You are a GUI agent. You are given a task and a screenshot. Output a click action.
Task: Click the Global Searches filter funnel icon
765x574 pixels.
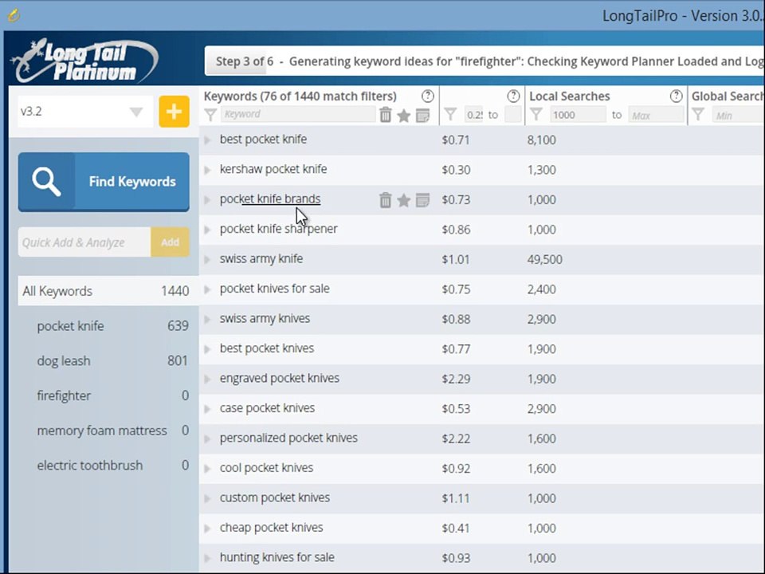tap(698, 115)
